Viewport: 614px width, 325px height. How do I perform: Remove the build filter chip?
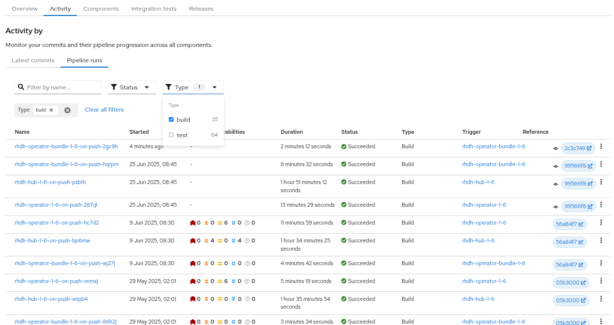51,110
